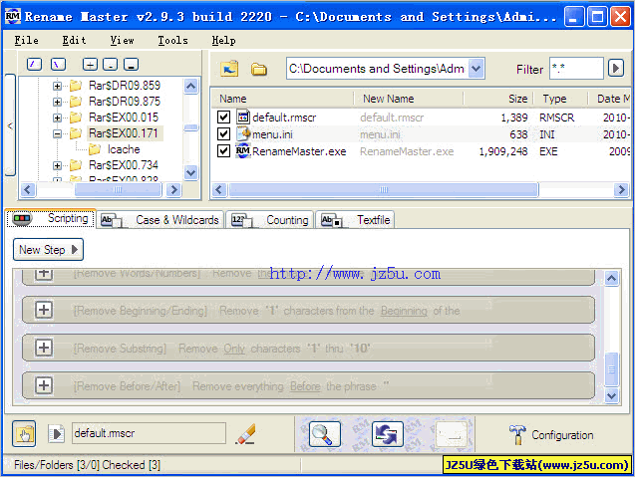
Task: Expand the Remove Before/After step
Action: point(44,384)
